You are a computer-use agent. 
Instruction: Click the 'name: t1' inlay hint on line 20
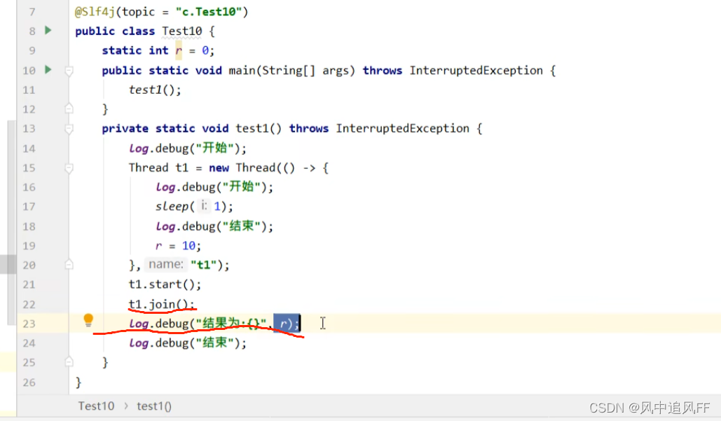tap(165, 264)
